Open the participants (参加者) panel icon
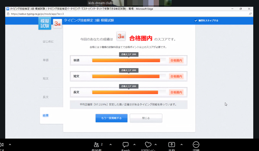Image resolution: width=259 pixels, height=151 pixels. coord(96,145)
